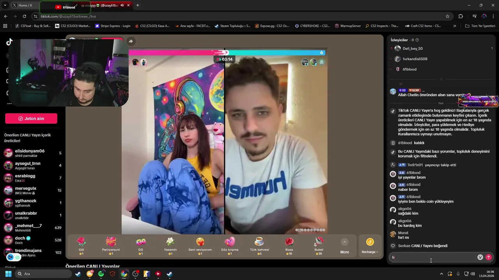
Task: Open a new browser tab
Action: [x=138, y=5]
